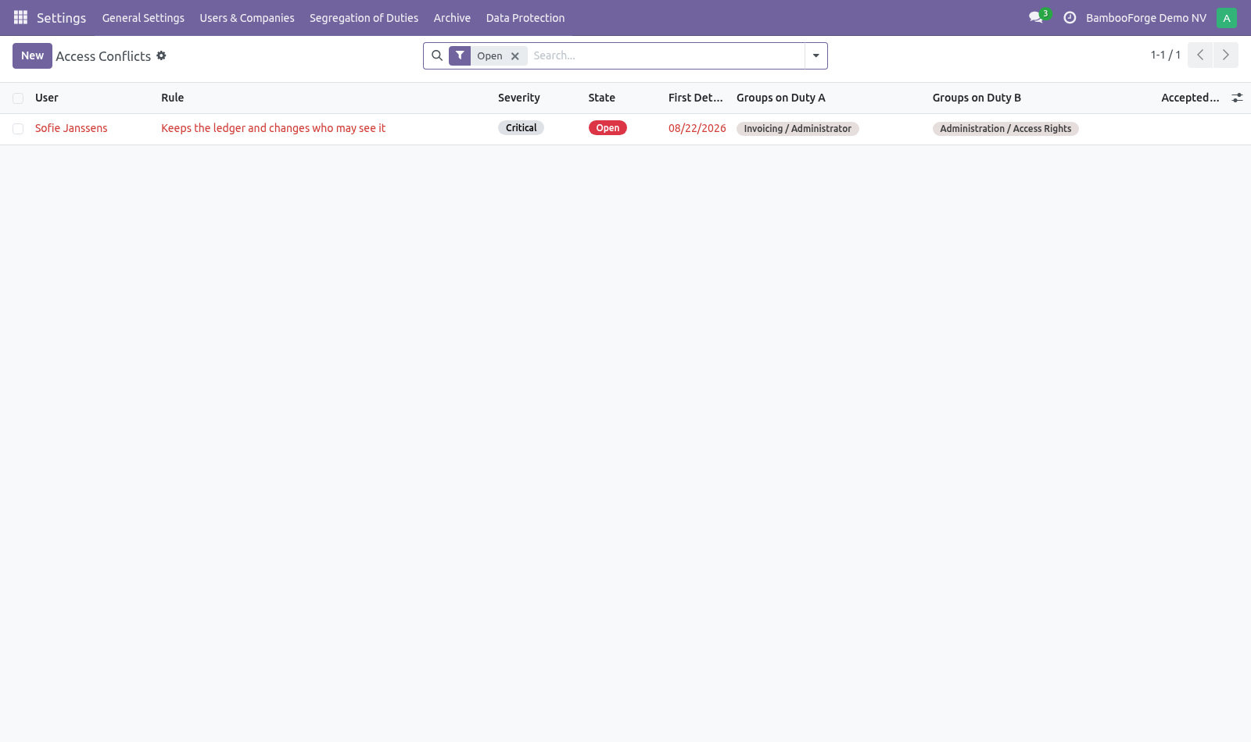
Task: Open the Archive menu
Action: coord(452,18)
